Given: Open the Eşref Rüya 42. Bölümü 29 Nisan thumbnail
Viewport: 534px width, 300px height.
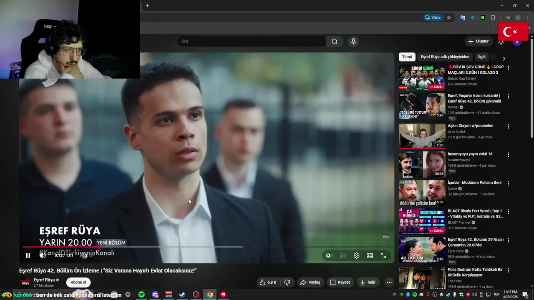Looking at the screenshot, I should click(x=422, y=250).
